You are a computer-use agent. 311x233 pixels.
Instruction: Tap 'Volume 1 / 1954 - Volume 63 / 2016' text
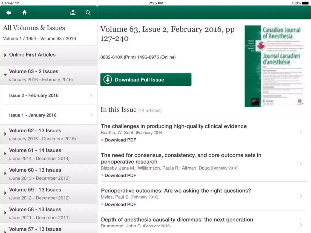point(39,39)
